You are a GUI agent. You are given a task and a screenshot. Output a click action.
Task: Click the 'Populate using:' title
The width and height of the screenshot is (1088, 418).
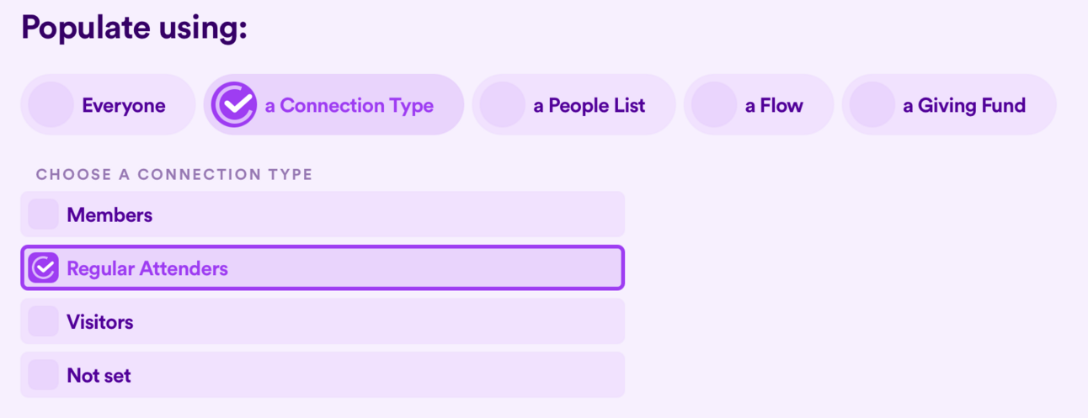[134, 28]
